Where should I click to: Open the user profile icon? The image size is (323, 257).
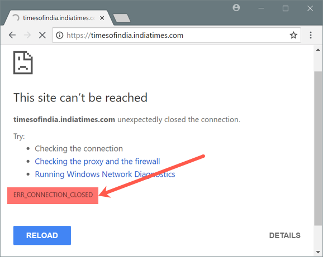pos(236,8)
